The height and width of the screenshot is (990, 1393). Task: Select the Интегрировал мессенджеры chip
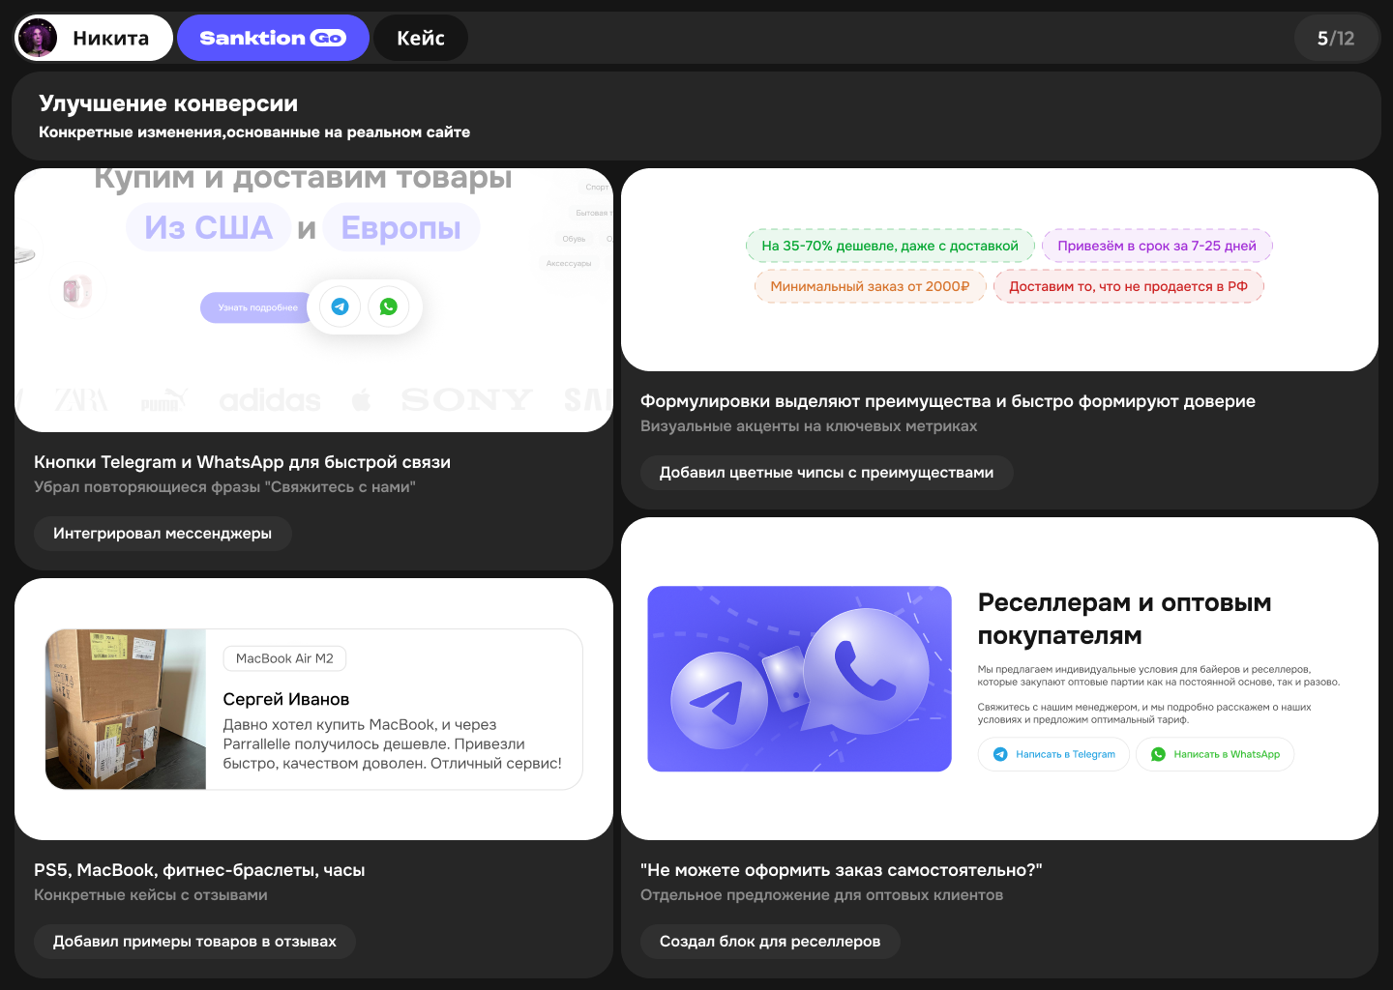point(163,533)
